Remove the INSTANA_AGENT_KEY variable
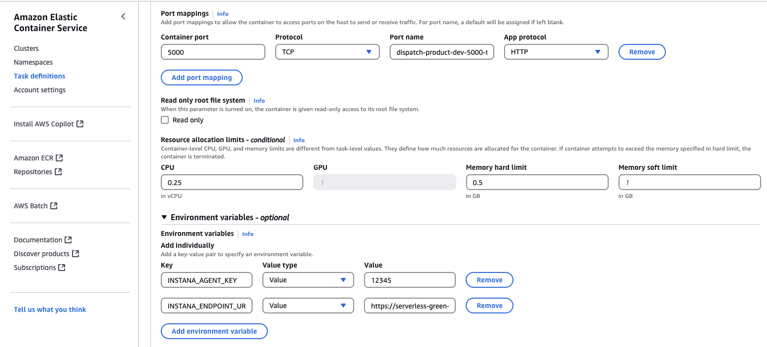This screenshot has height=347, width=767. [x=489, y=280]
